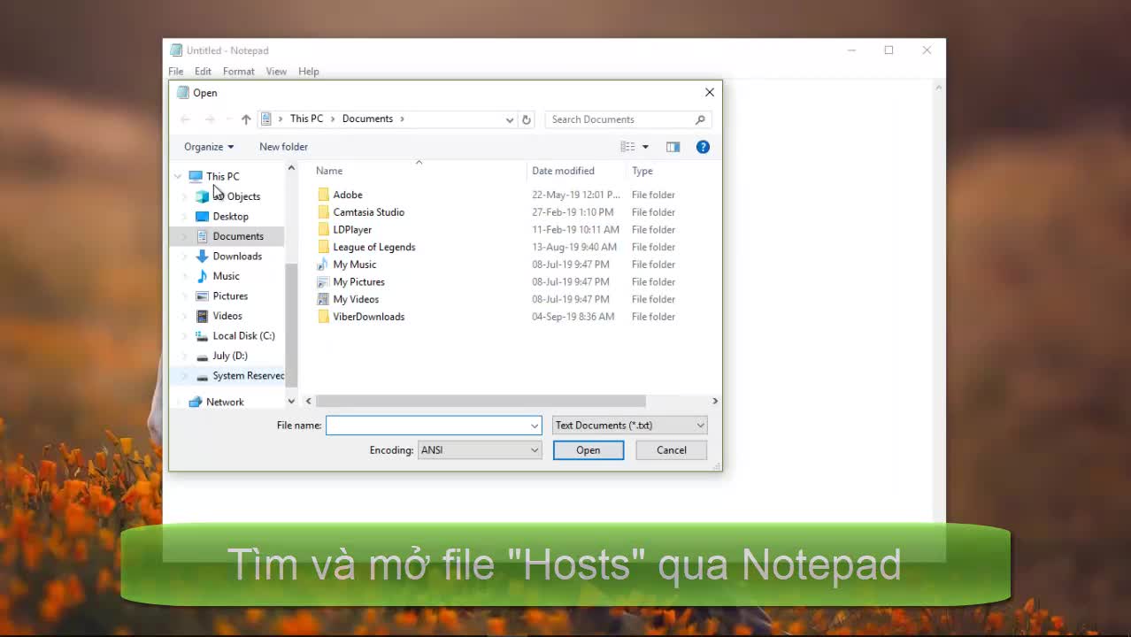Open the view options dropdown arrow

point(645,147)
